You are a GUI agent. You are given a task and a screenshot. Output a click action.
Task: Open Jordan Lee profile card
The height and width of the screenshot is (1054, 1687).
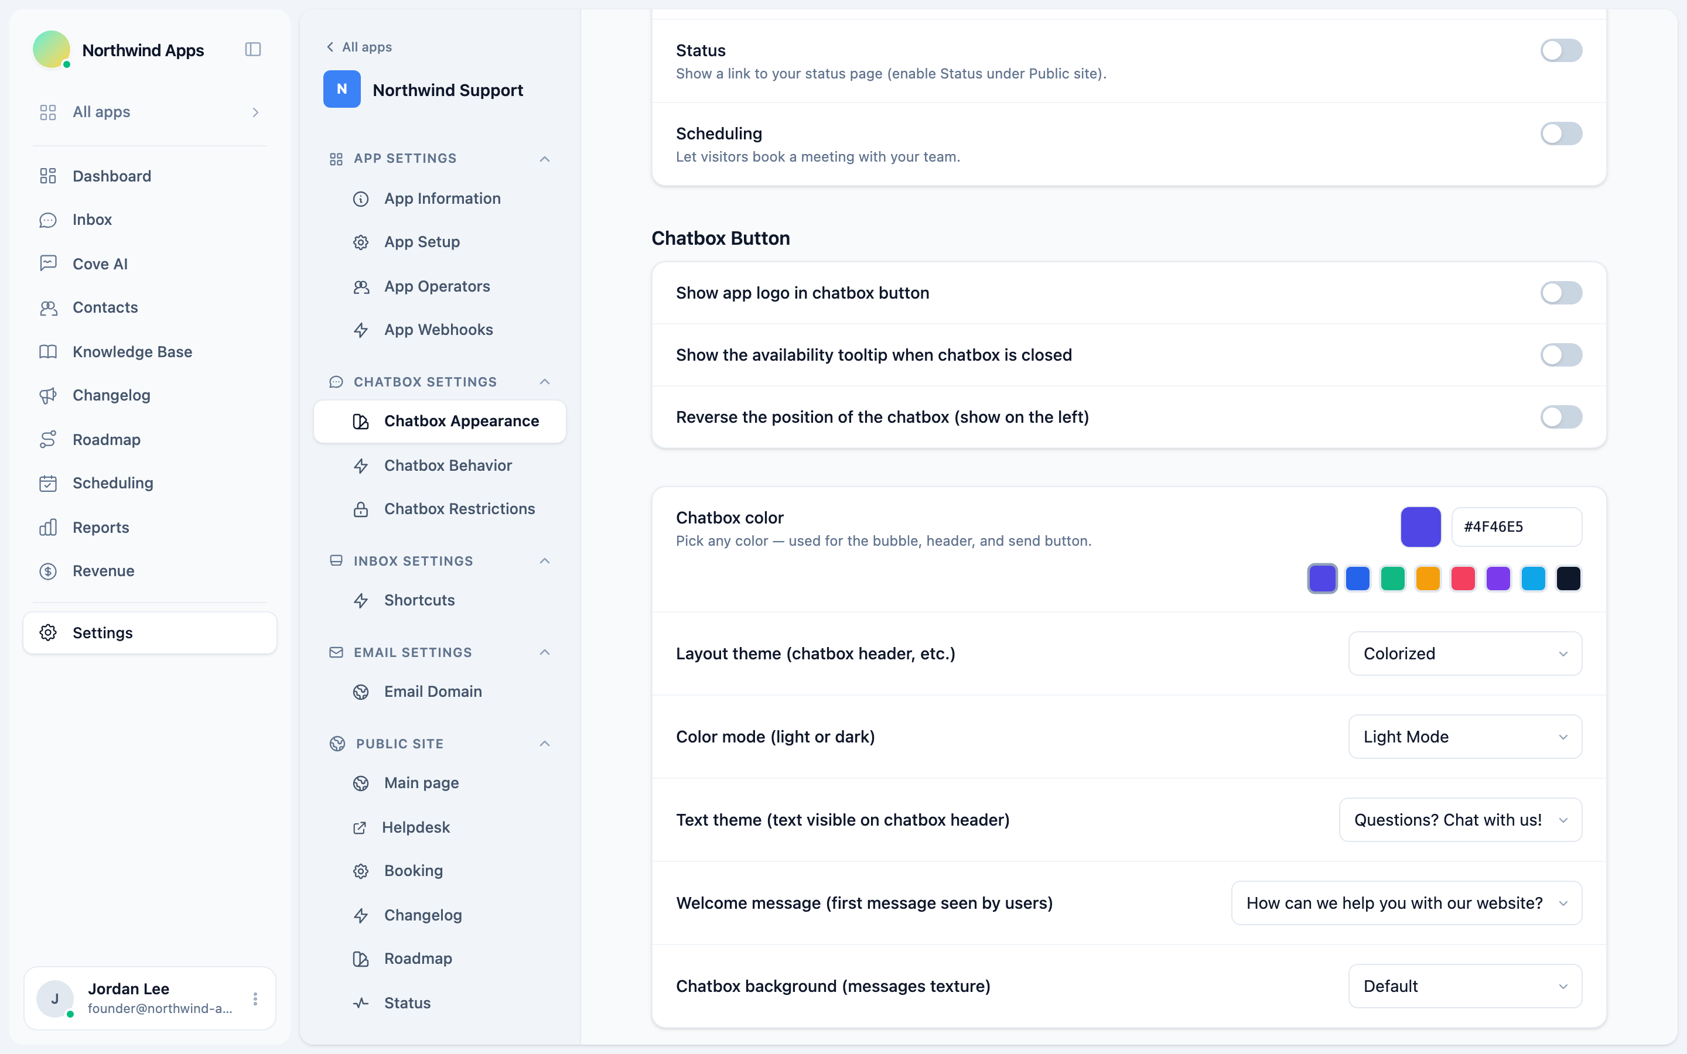[150, 998]
